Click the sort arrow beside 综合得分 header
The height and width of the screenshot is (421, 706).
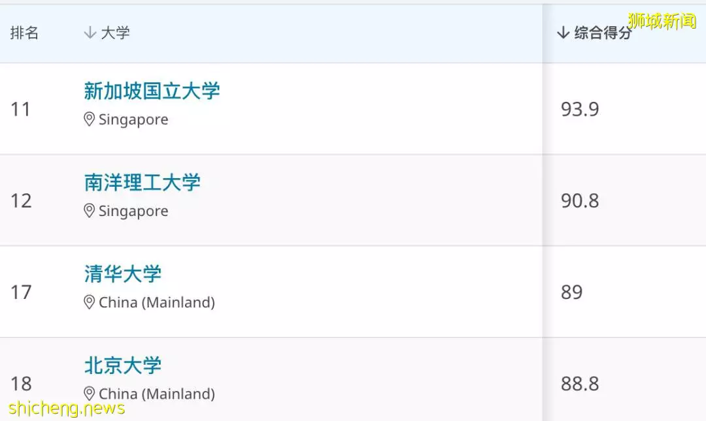[563, 33]
